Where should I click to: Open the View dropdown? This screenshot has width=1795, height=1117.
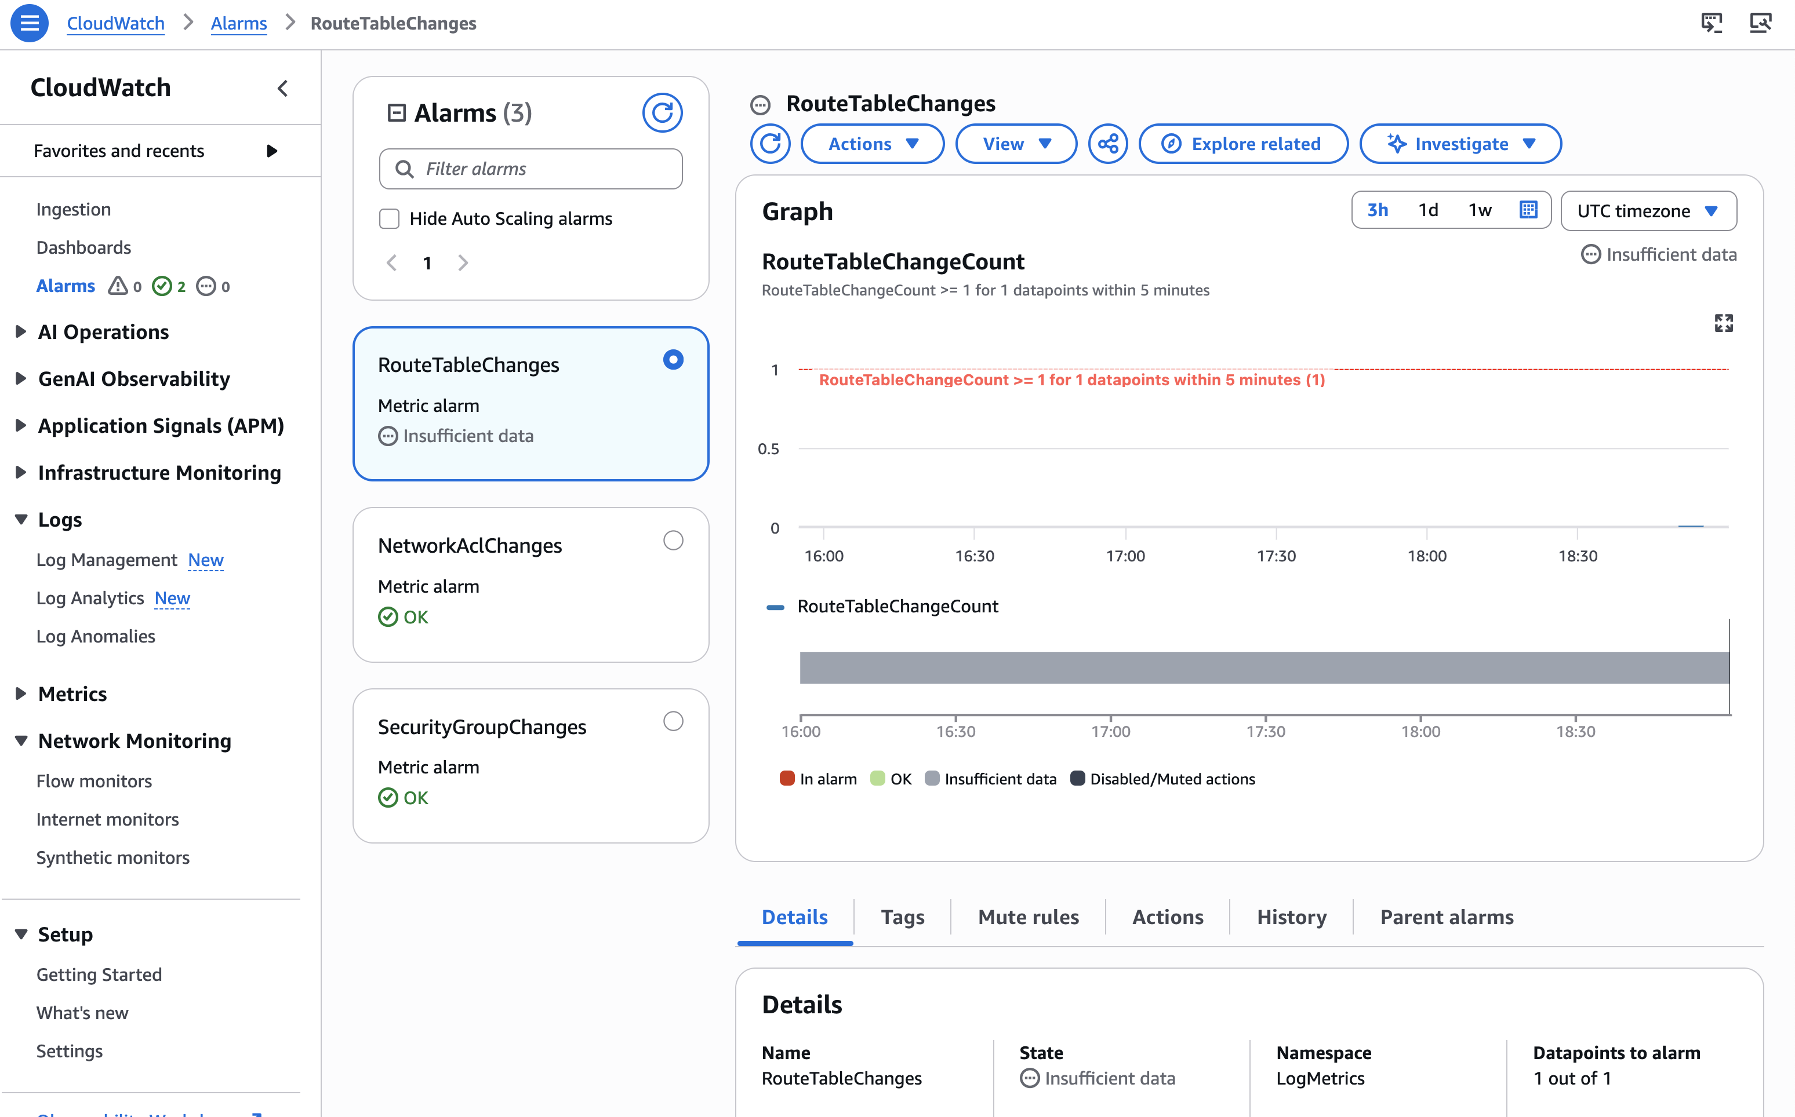click(x=1016, y=143)
